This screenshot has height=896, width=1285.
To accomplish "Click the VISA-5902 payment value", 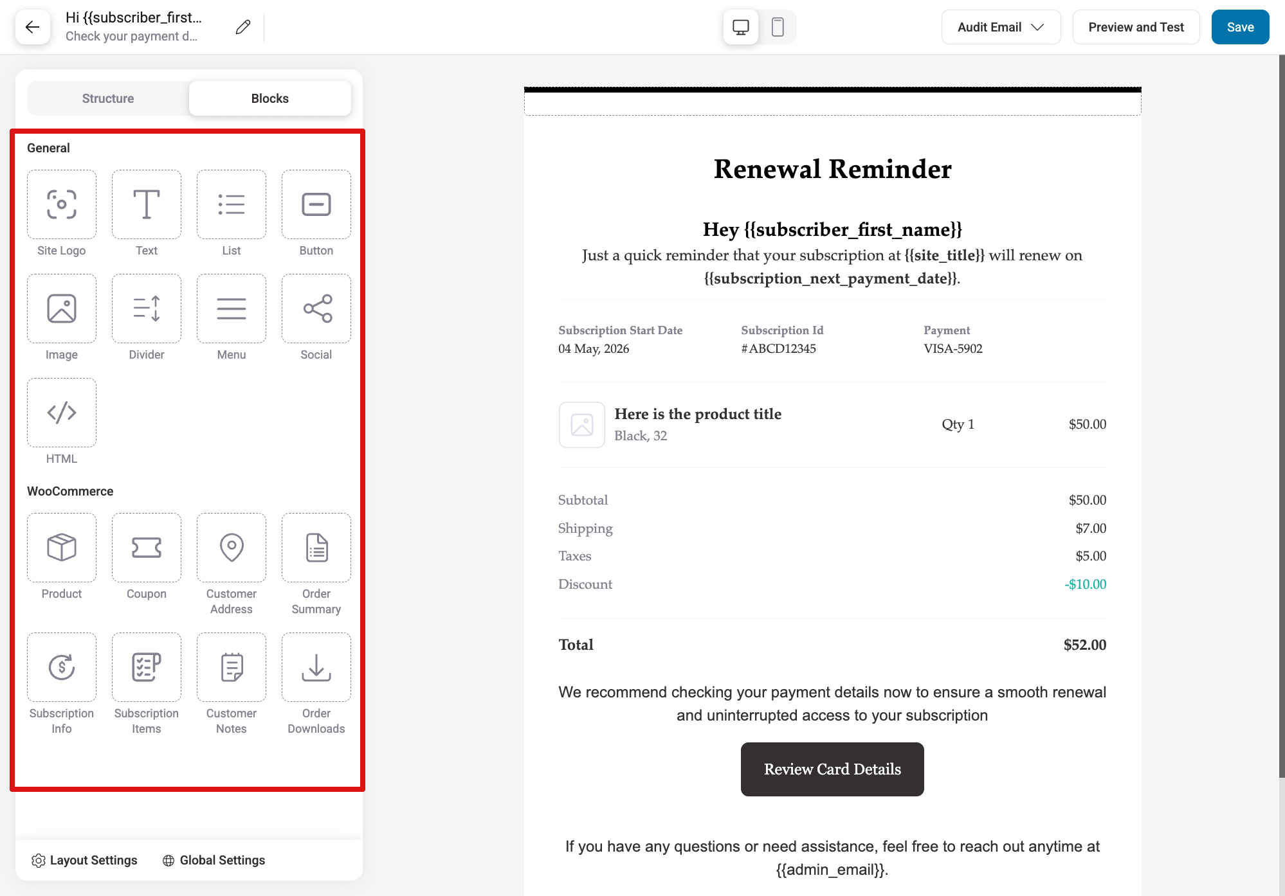I will coord(953,348).
